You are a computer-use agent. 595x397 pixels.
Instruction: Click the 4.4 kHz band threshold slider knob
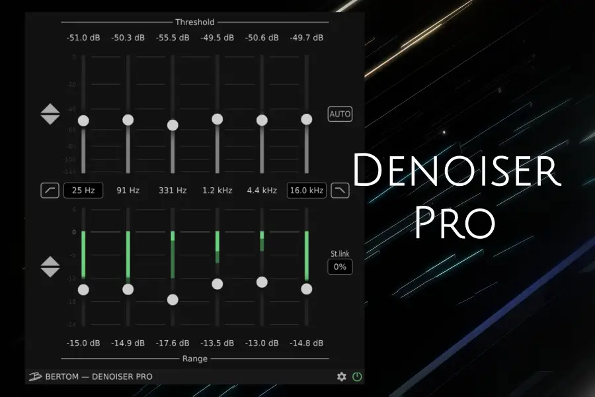262,120
